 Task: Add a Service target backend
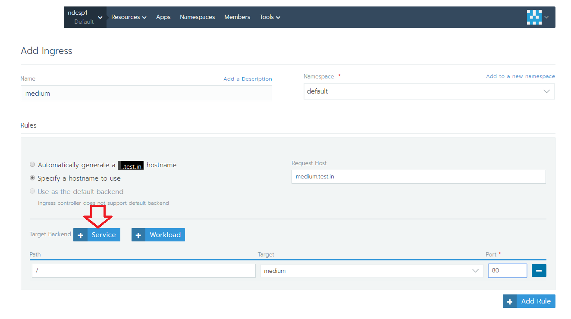click(x=97, y=235)
